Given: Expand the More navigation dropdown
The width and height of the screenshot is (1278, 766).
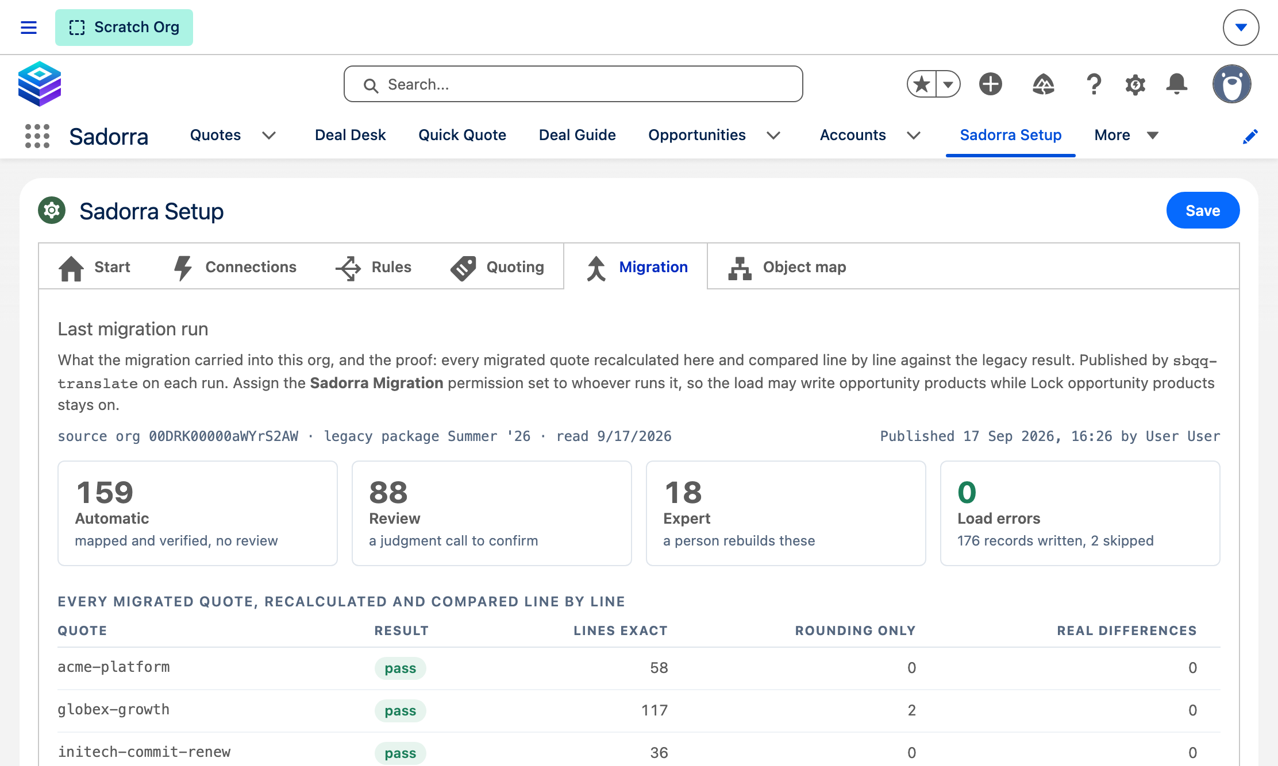Looking at the screenshot, I should coord(1126,135).
